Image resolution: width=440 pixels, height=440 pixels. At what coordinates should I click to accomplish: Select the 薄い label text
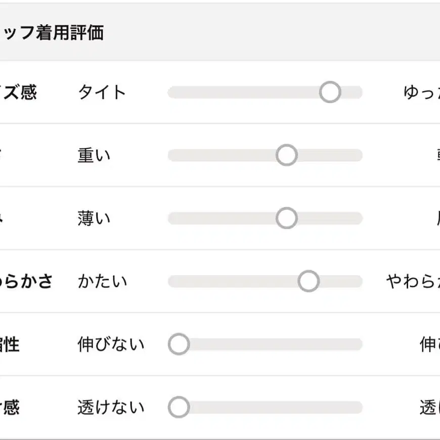point(94,218)
